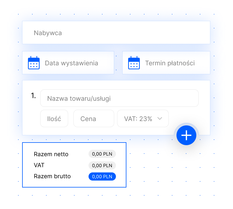Image resolution: width=233 pixels, height=209 pixels.
Task: Select the Razem netto 0,00 PLN badge
Action: 102,154
